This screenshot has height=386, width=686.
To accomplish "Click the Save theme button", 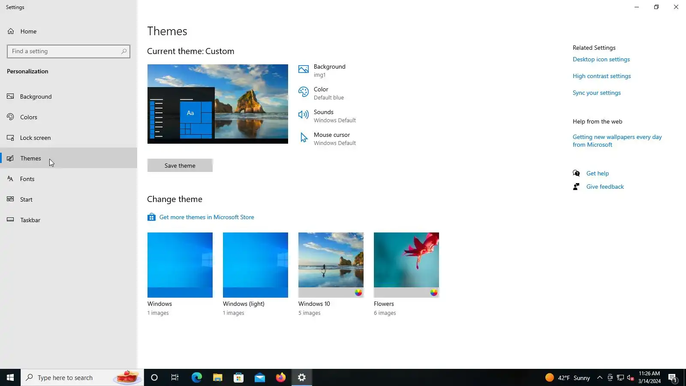I will tap(180, 166).
